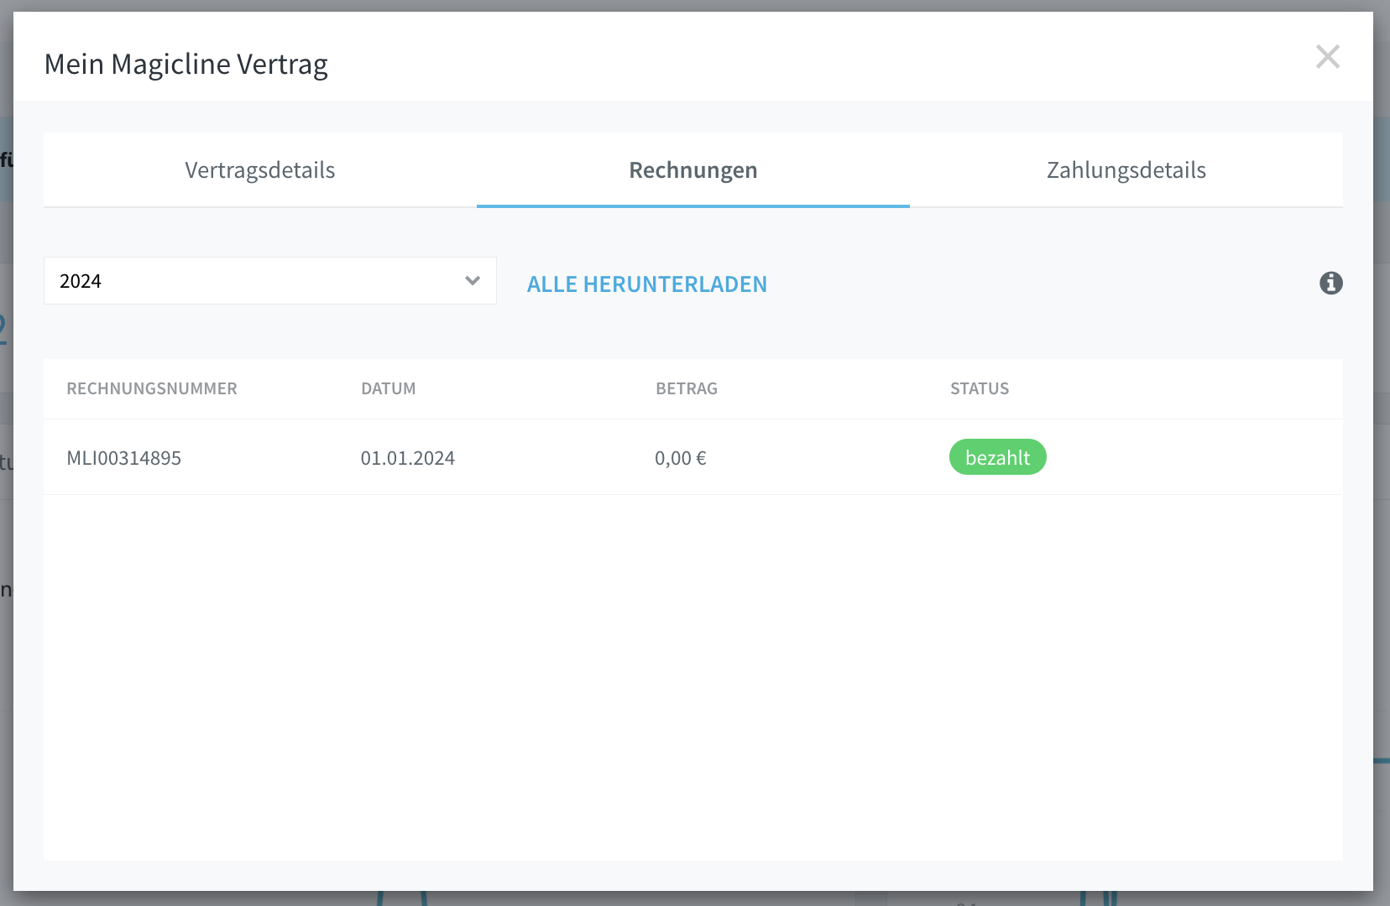Open the Zahlungsdetails tab
Image resolution: width=1390 pixels, height=906 pixels.
(x=1126, y=170)
